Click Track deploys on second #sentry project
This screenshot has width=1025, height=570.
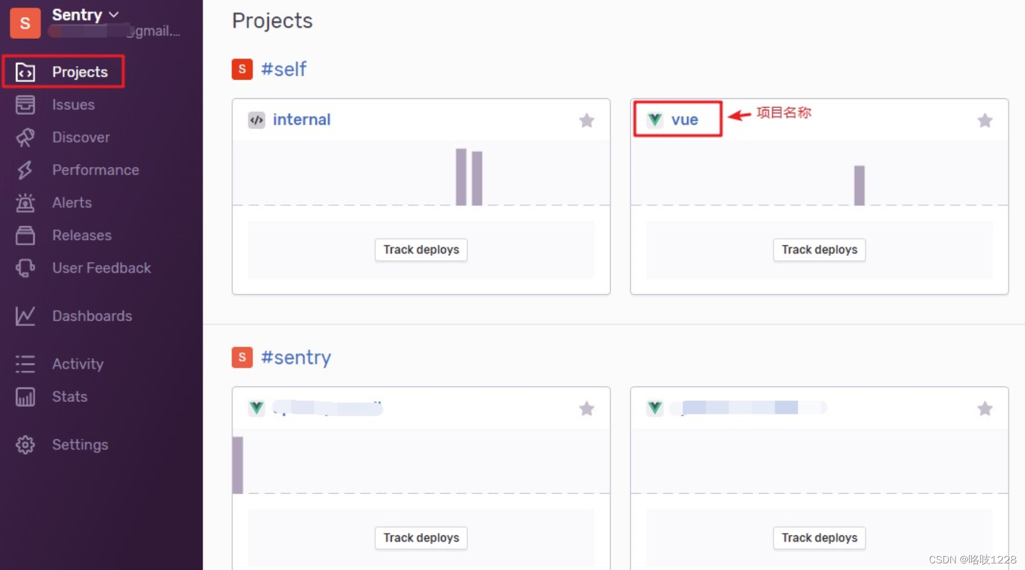coord(819,538)
